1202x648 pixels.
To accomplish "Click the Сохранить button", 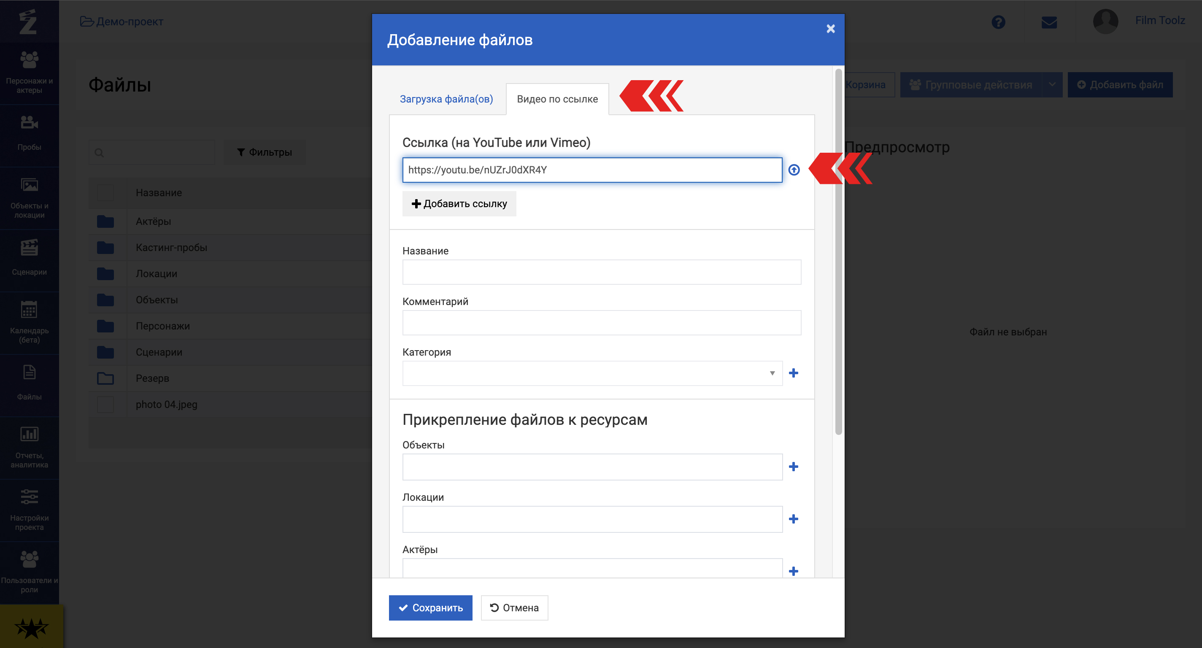I will tap(430, 608).
